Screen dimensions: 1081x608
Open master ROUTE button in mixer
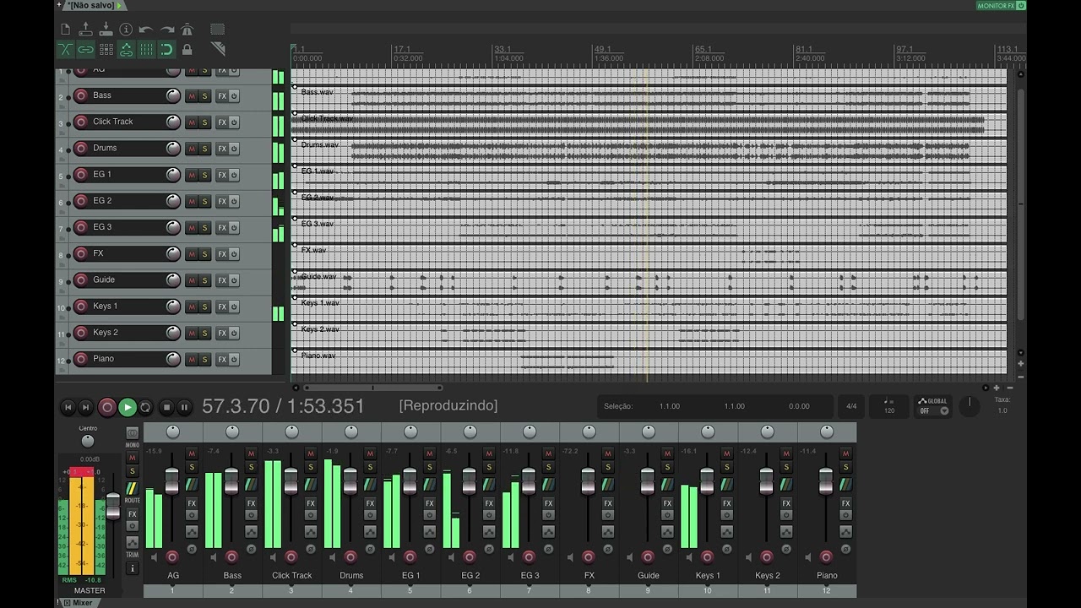(x=133, y=488)
